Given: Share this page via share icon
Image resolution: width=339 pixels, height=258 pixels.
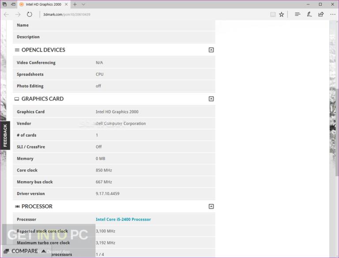Looking at the screenshot, I should (321, 15).
